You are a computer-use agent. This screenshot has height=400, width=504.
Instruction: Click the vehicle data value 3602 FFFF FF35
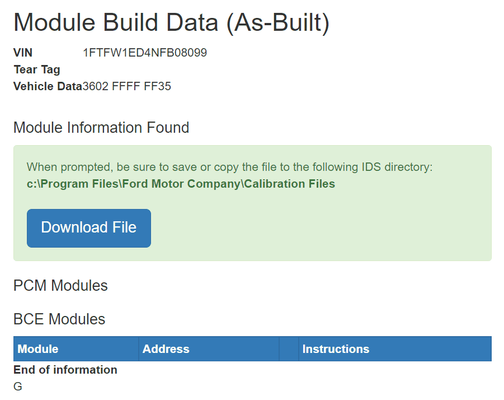coord(127,86)
